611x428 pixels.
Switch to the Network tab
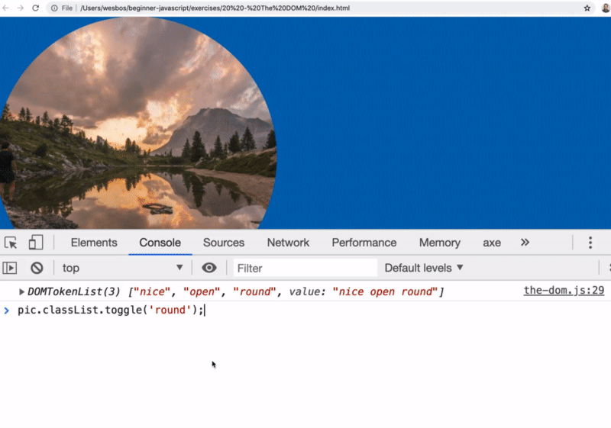[x=288, y=243]
